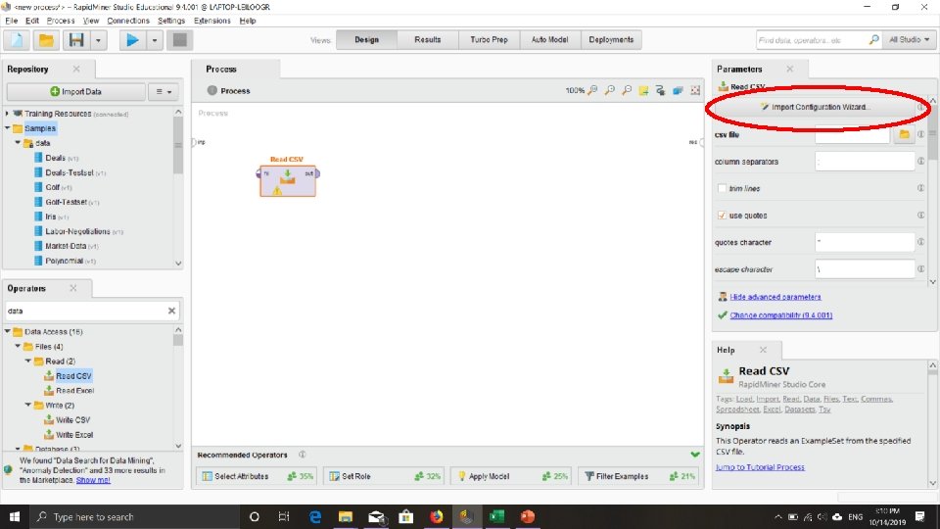
Task: Close the Repository panel tab
Action: pos(76,69)
